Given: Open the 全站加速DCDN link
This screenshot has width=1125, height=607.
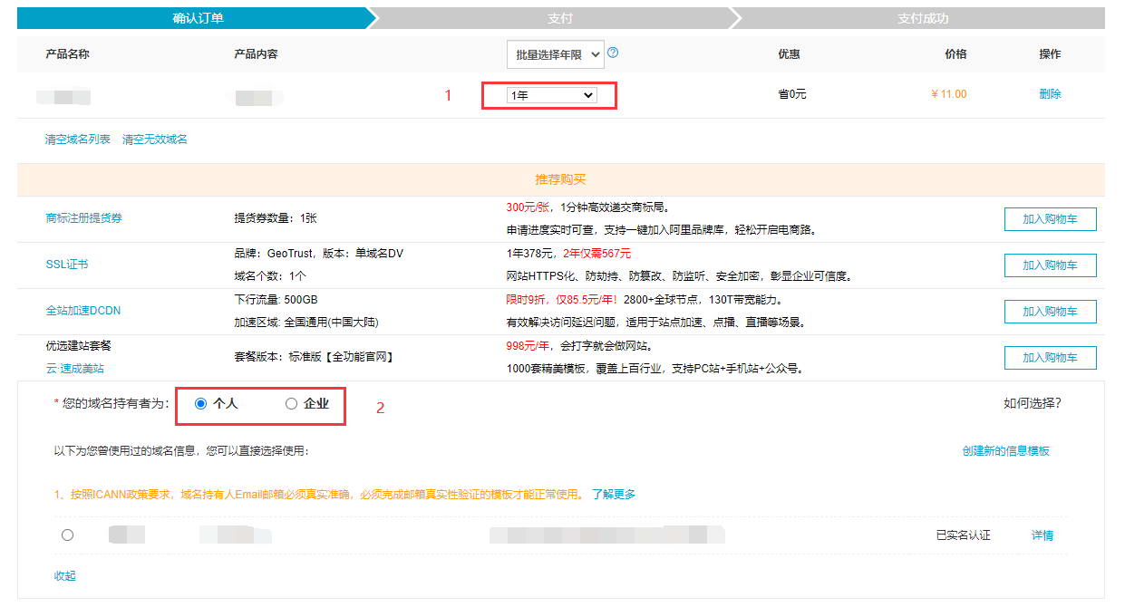Looking at the screenshot, I should [x=83, y=311].
